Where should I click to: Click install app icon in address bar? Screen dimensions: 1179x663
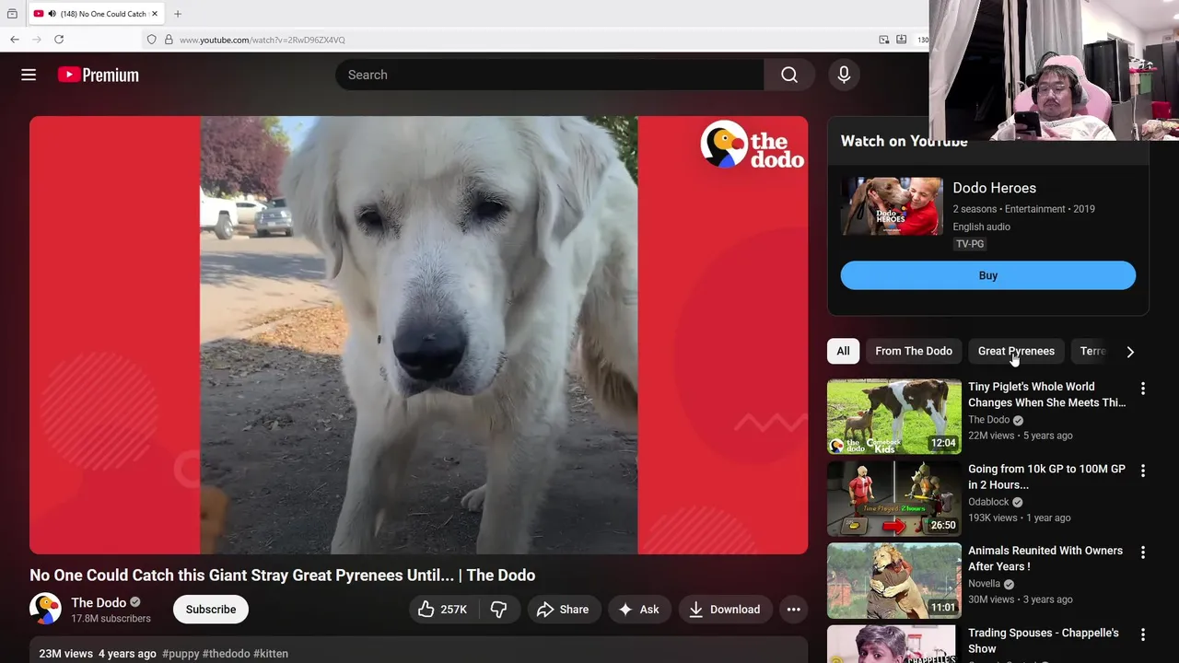pos(902,40)
